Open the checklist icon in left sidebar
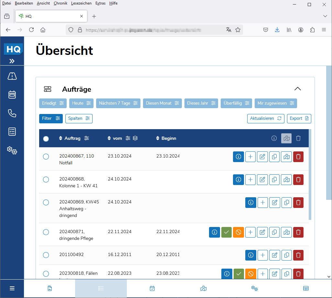332x298 pixels. 12,132
